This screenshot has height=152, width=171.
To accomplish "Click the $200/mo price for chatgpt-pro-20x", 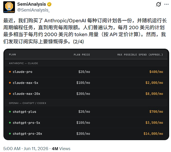I will [x=83, y=134].
